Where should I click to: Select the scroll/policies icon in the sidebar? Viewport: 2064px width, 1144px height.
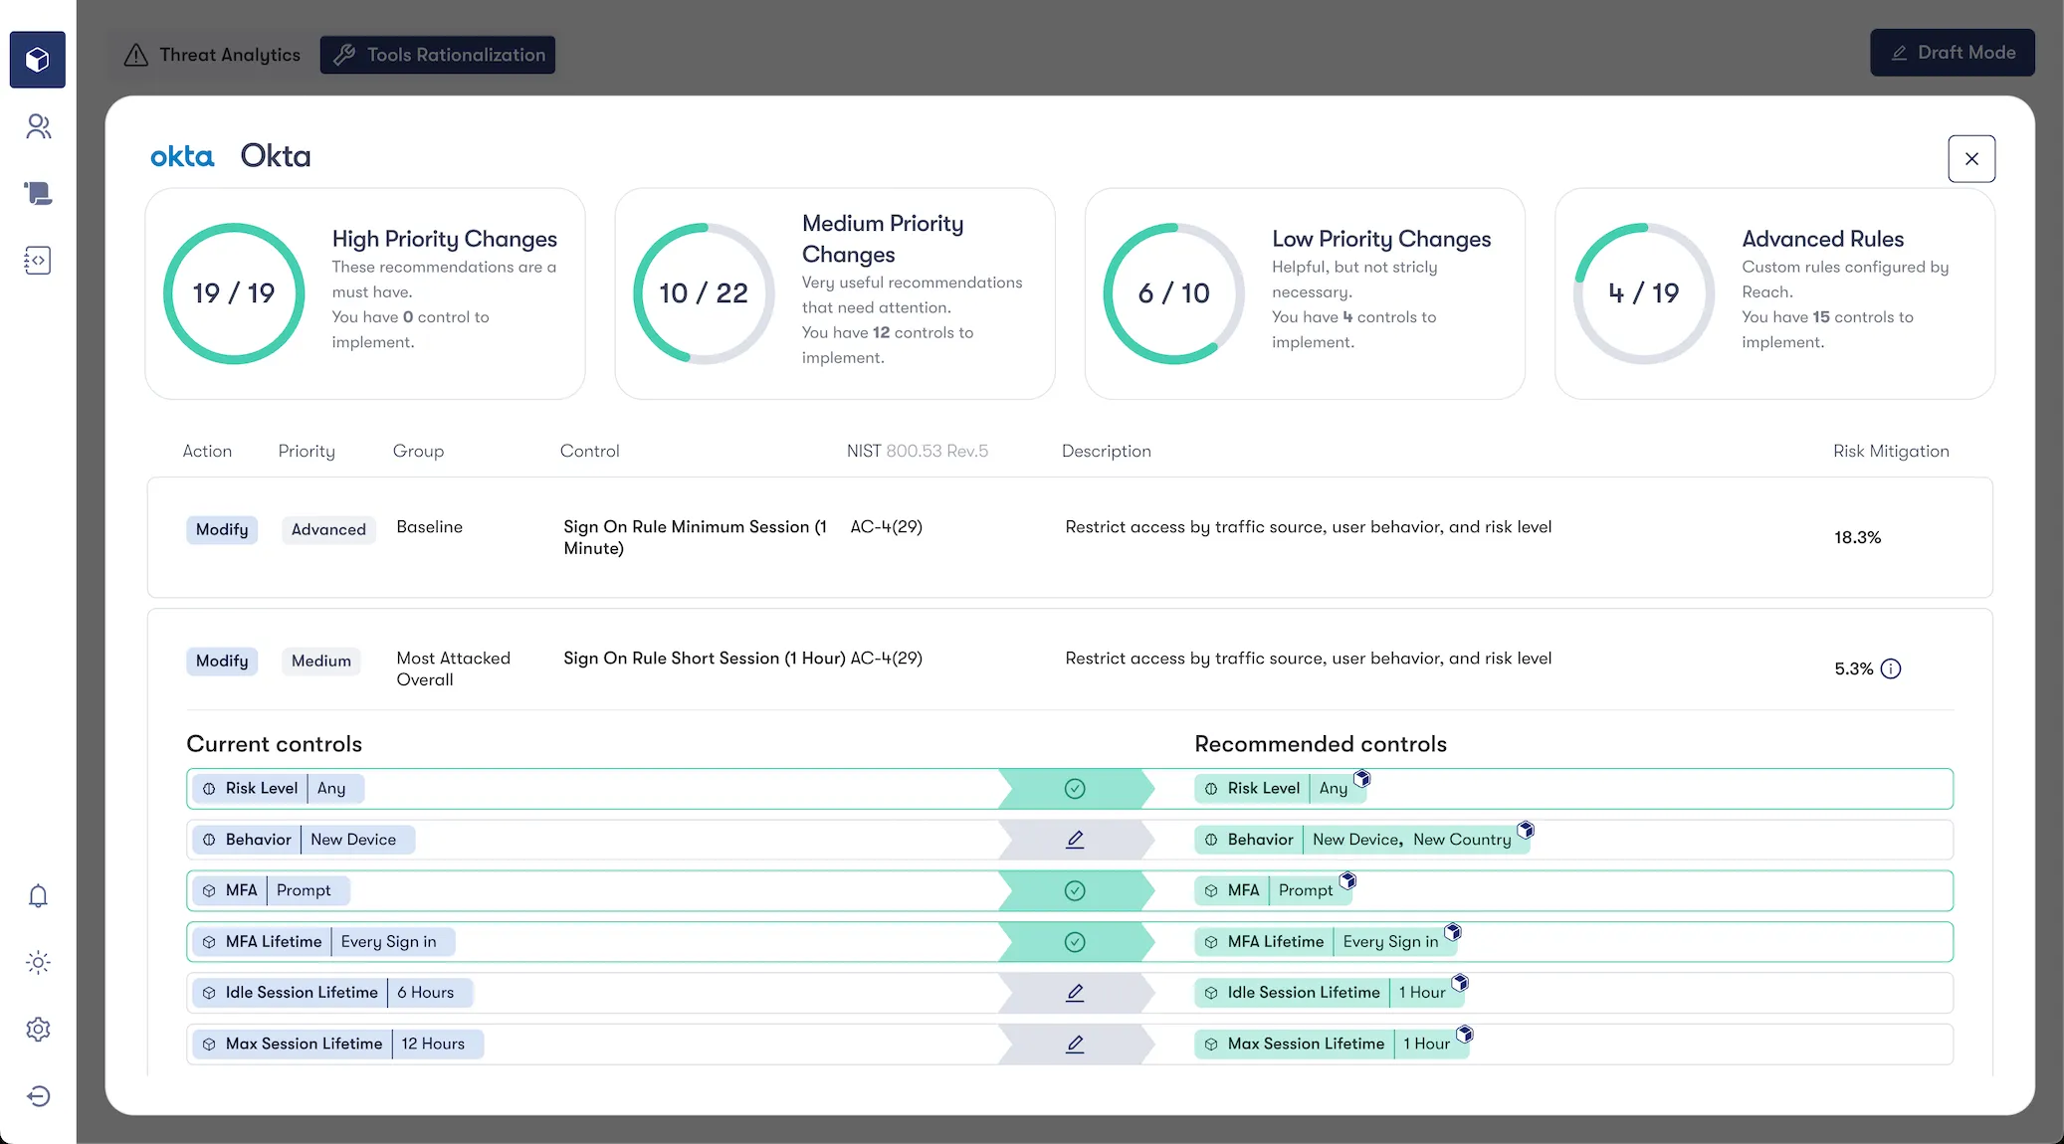37,193
